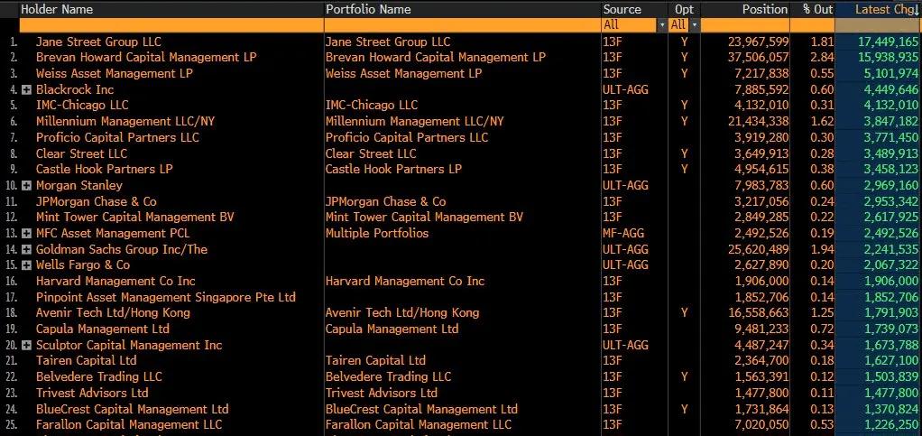Sort by Holder Name column header

coord(57,9)
